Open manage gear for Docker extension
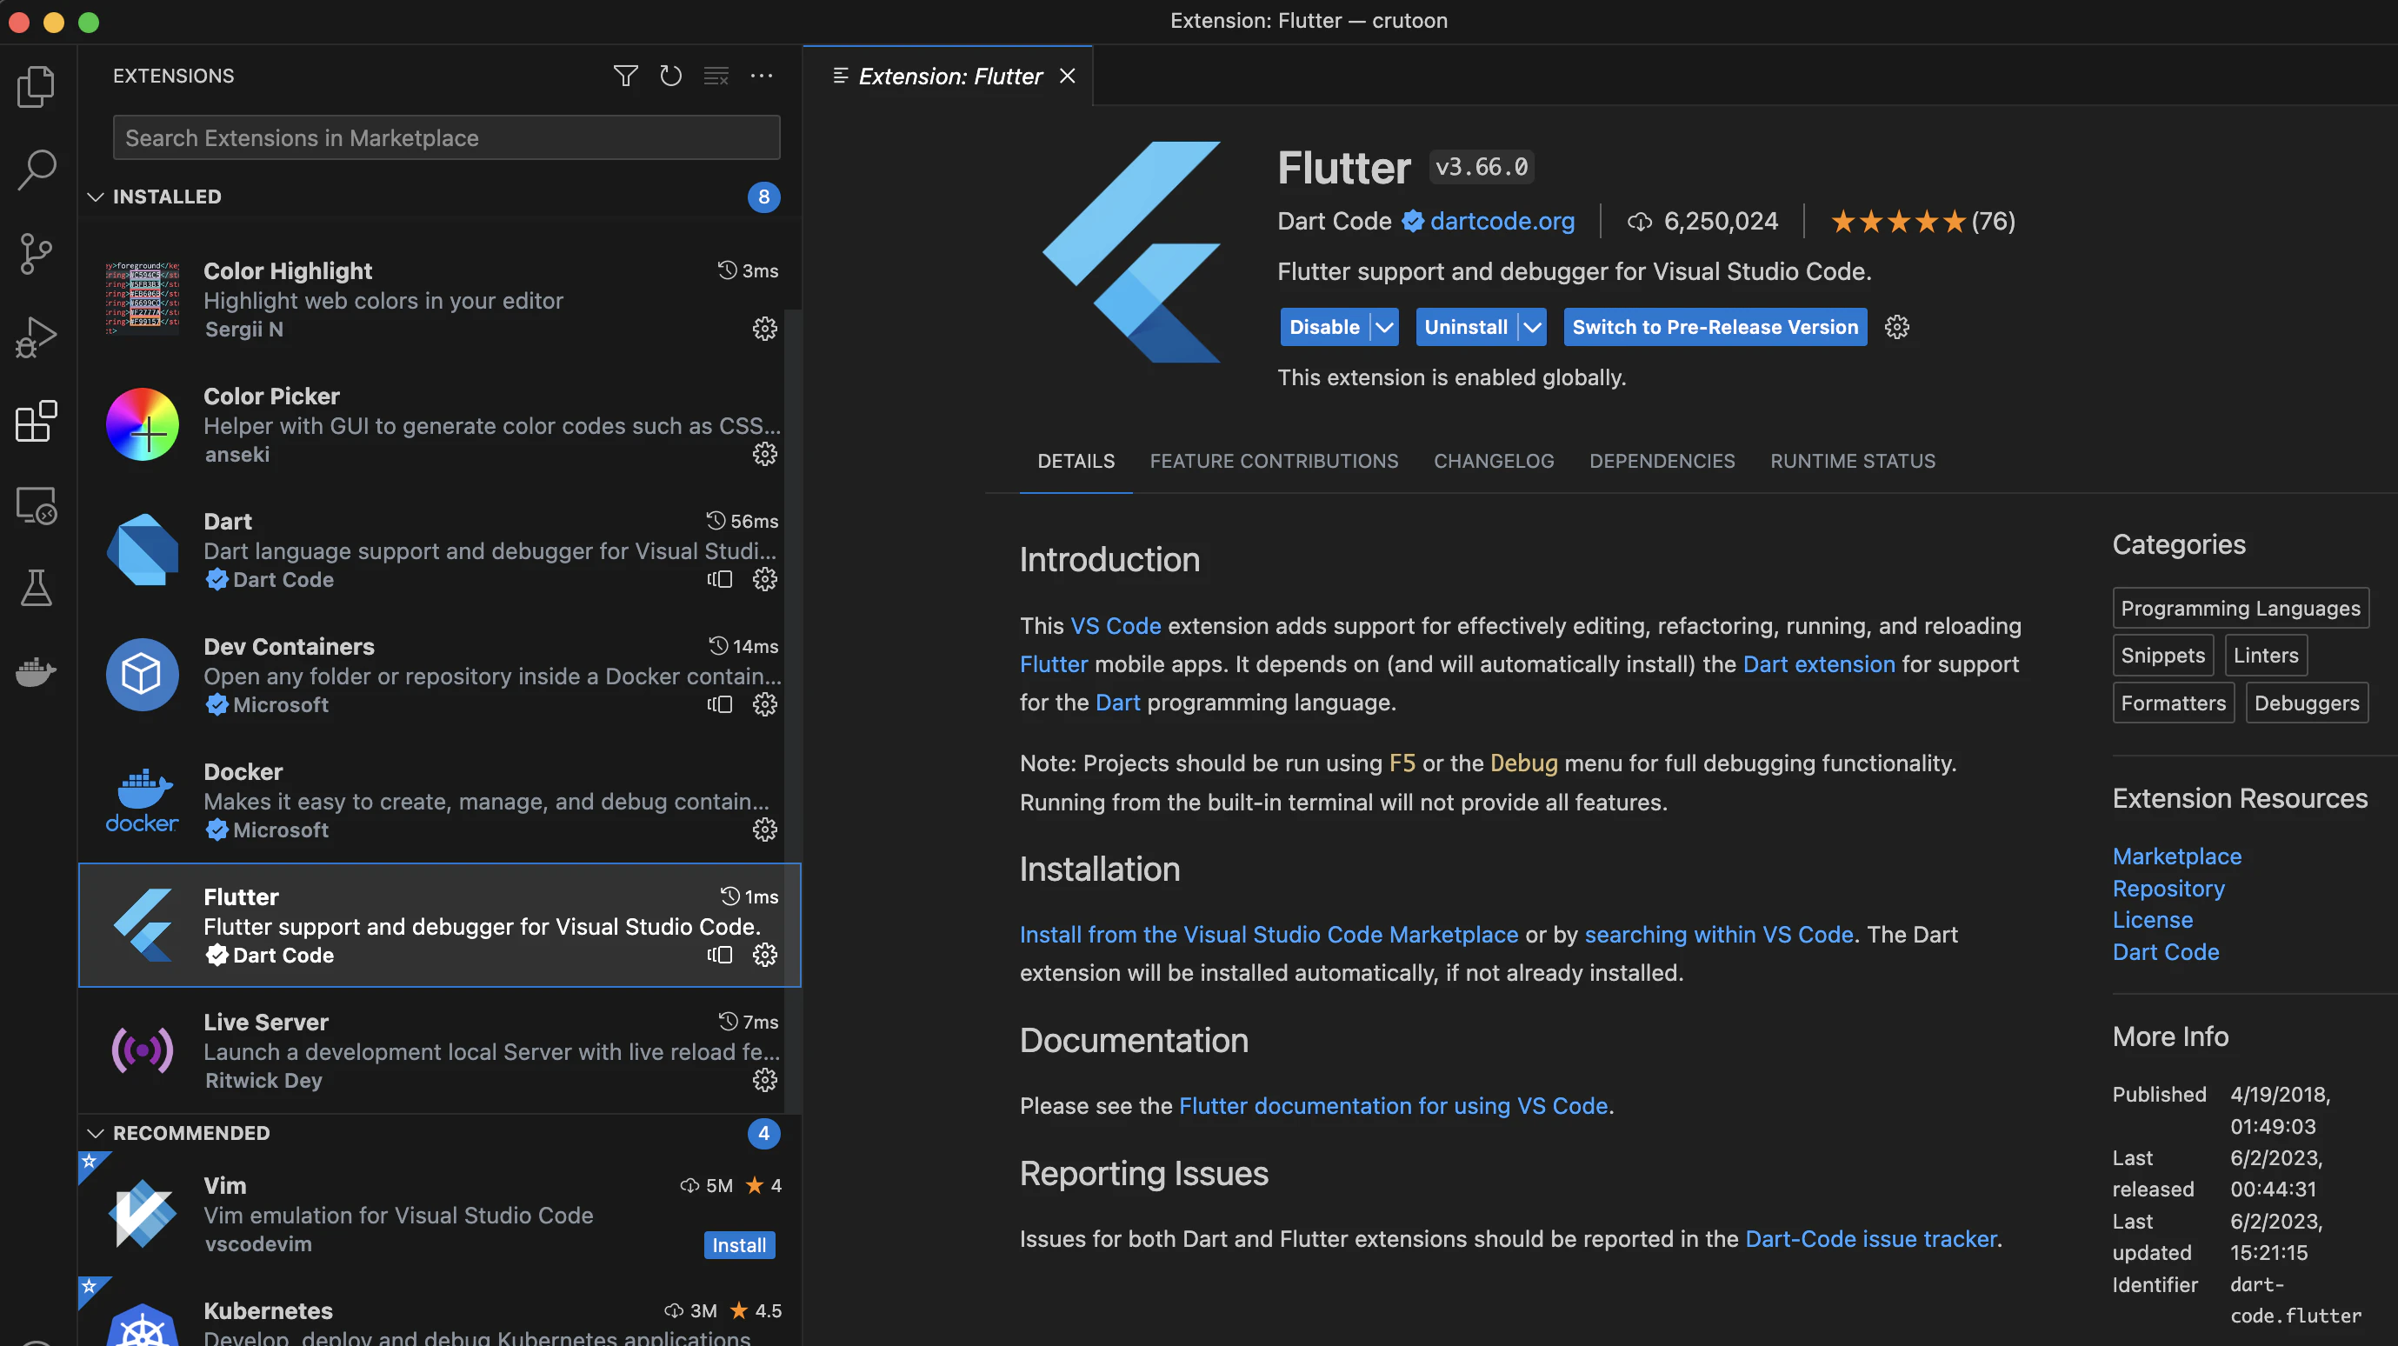 tap(764, 830)
